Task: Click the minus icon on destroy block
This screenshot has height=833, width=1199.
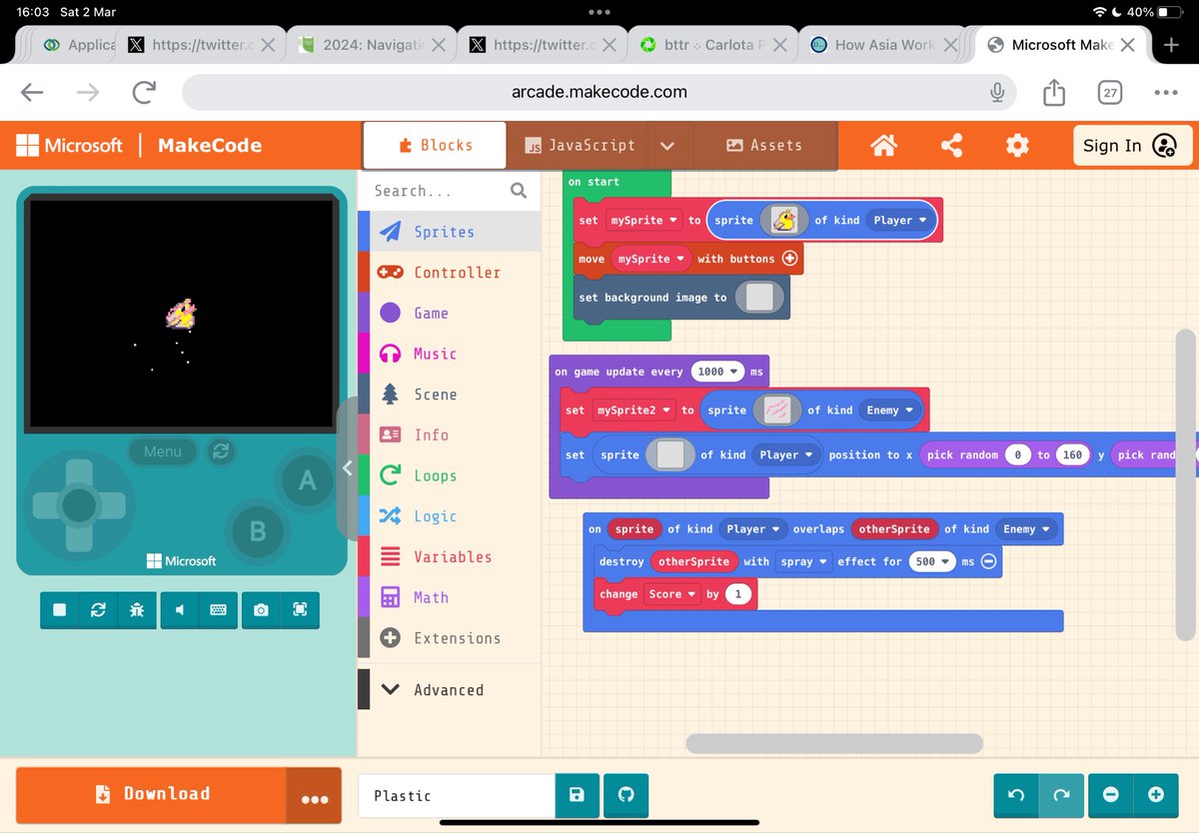Action: [x=989, y=561]
